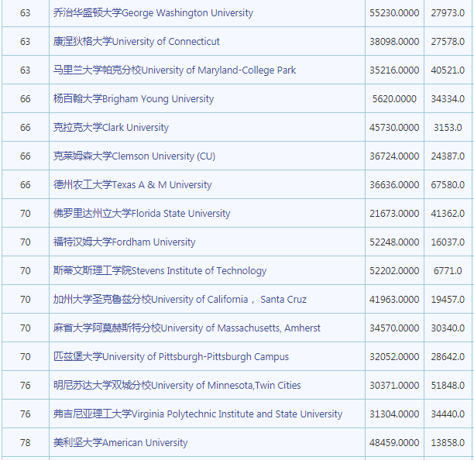Image resolution: width=474 pixels, height=460 pixels.
Task: Select rank 70 in Fordham University row
Action: point(26,242)
